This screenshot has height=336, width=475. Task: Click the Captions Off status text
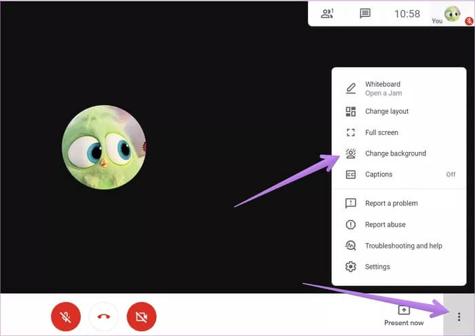451,174
